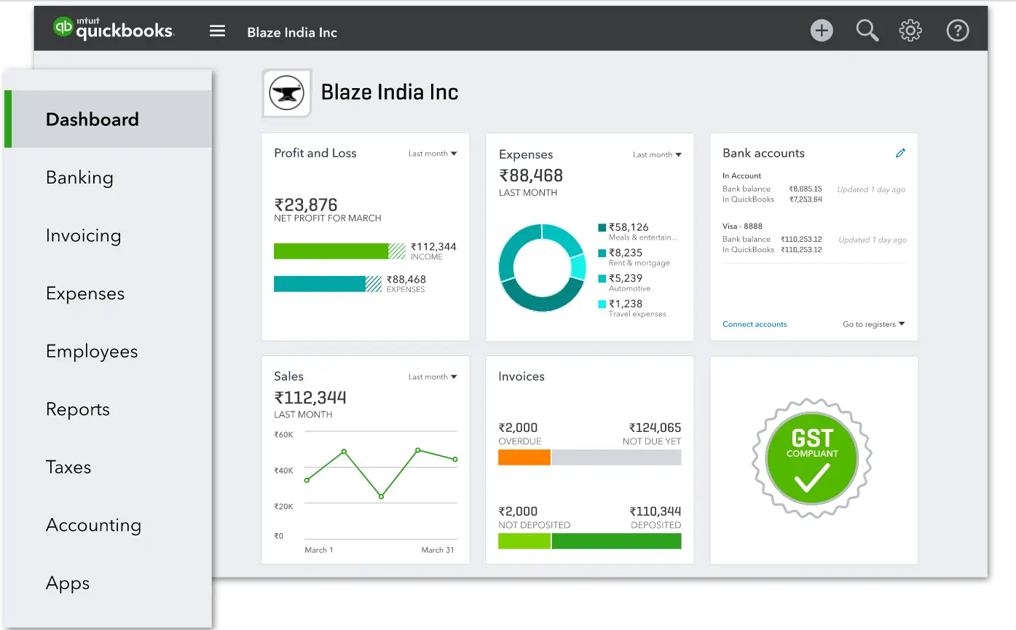This screenshot has height=630, width=1016.
Task: Click the ₹110,344 deposited amount
Action: [655, 511]
